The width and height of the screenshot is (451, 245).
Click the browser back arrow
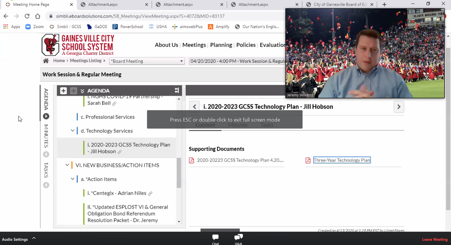tap(6, 16)
